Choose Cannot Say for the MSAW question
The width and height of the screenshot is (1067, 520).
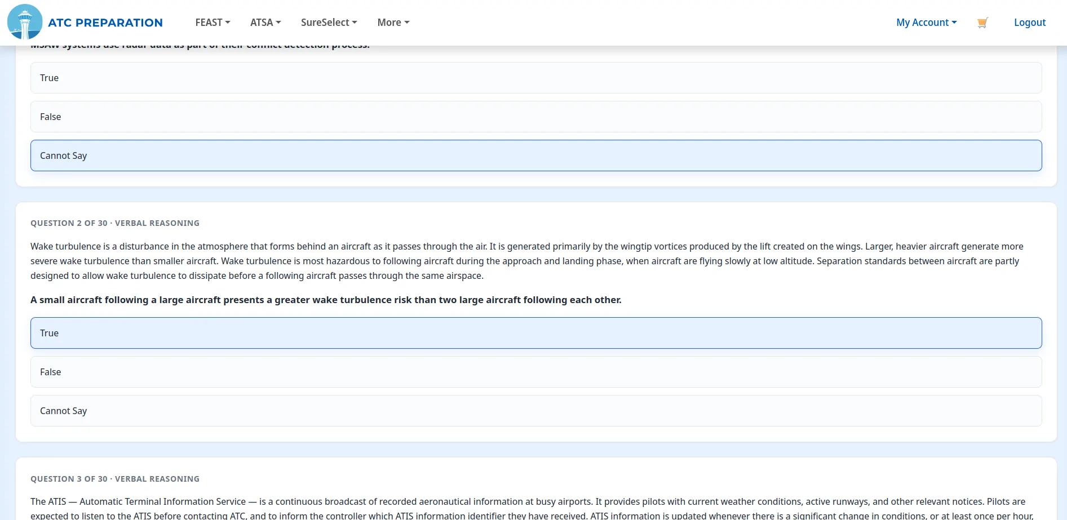(536, 155)
